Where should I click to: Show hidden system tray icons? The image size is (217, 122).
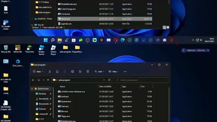point(193,40)
